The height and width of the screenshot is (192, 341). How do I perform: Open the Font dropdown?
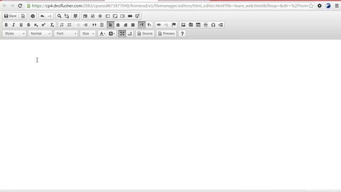pos(66,34)
